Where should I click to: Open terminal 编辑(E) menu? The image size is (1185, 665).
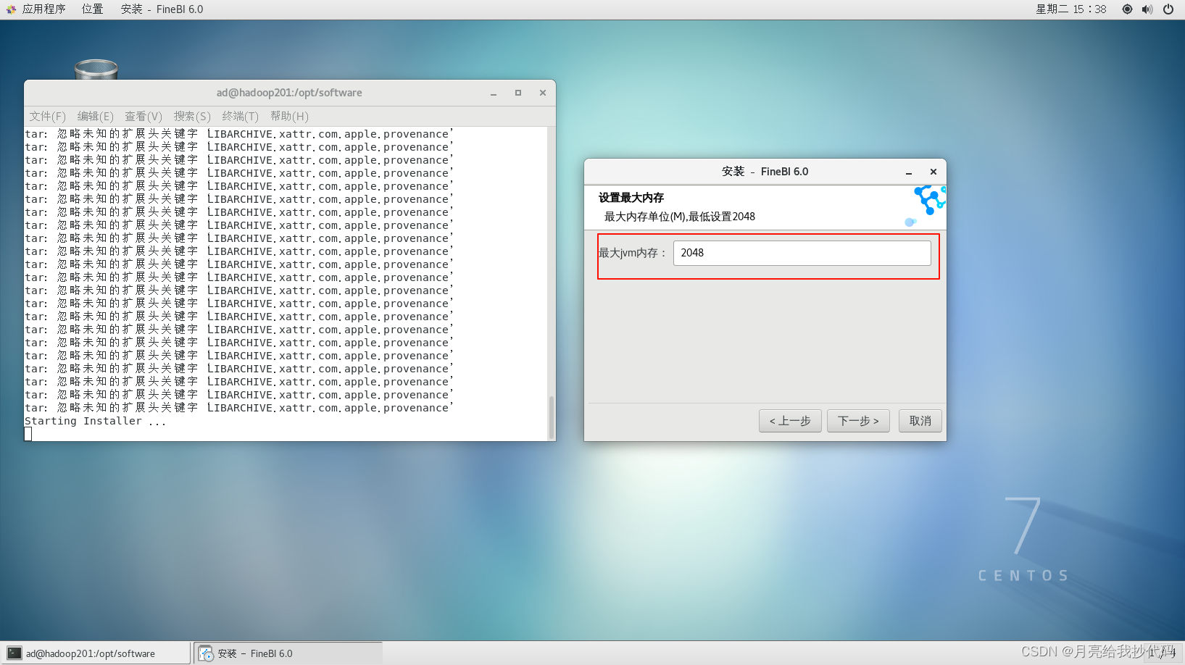click(96, 116)
